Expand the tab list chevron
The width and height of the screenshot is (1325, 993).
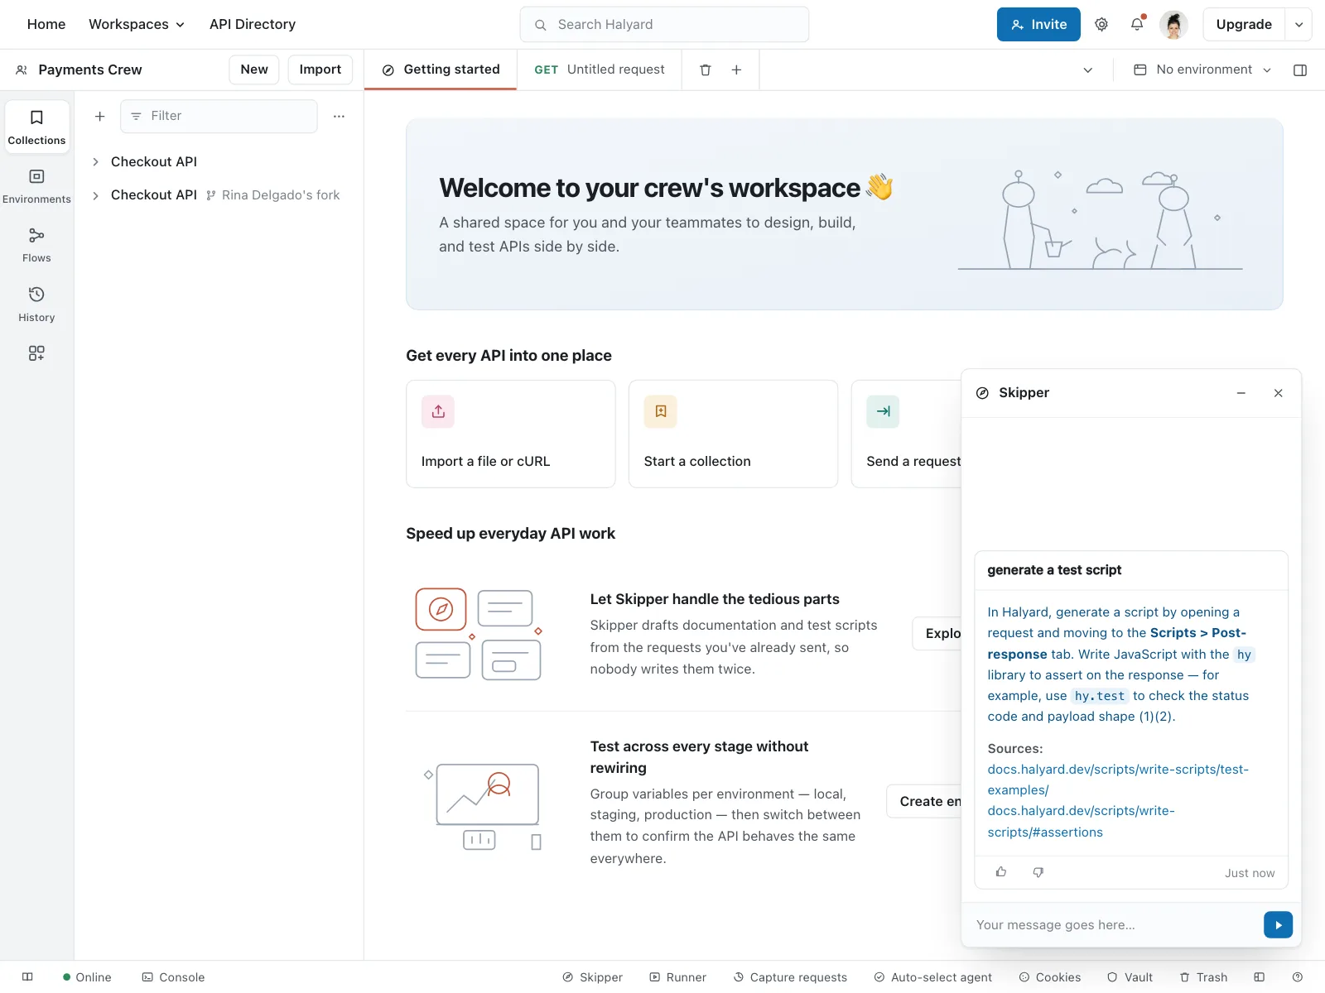click(1088, 70)
